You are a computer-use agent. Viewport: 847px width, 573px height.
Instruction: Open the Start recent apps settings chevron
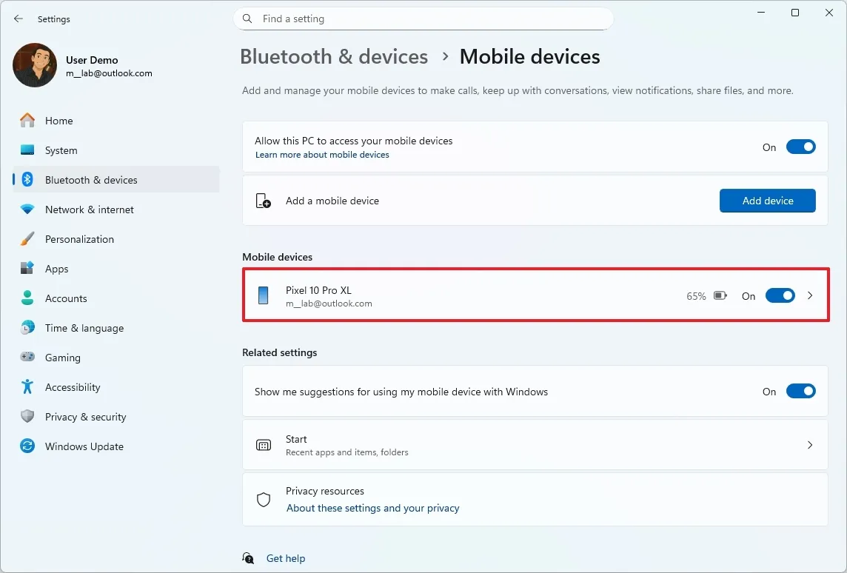810,444
